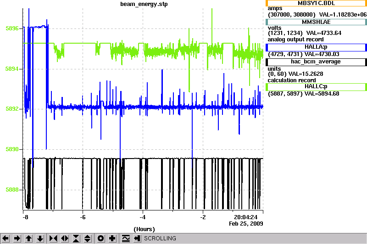Viewport: 367px width, 244px height.
Task: Click the circle auto-scale toolbar button
Action: coord(101,238)
